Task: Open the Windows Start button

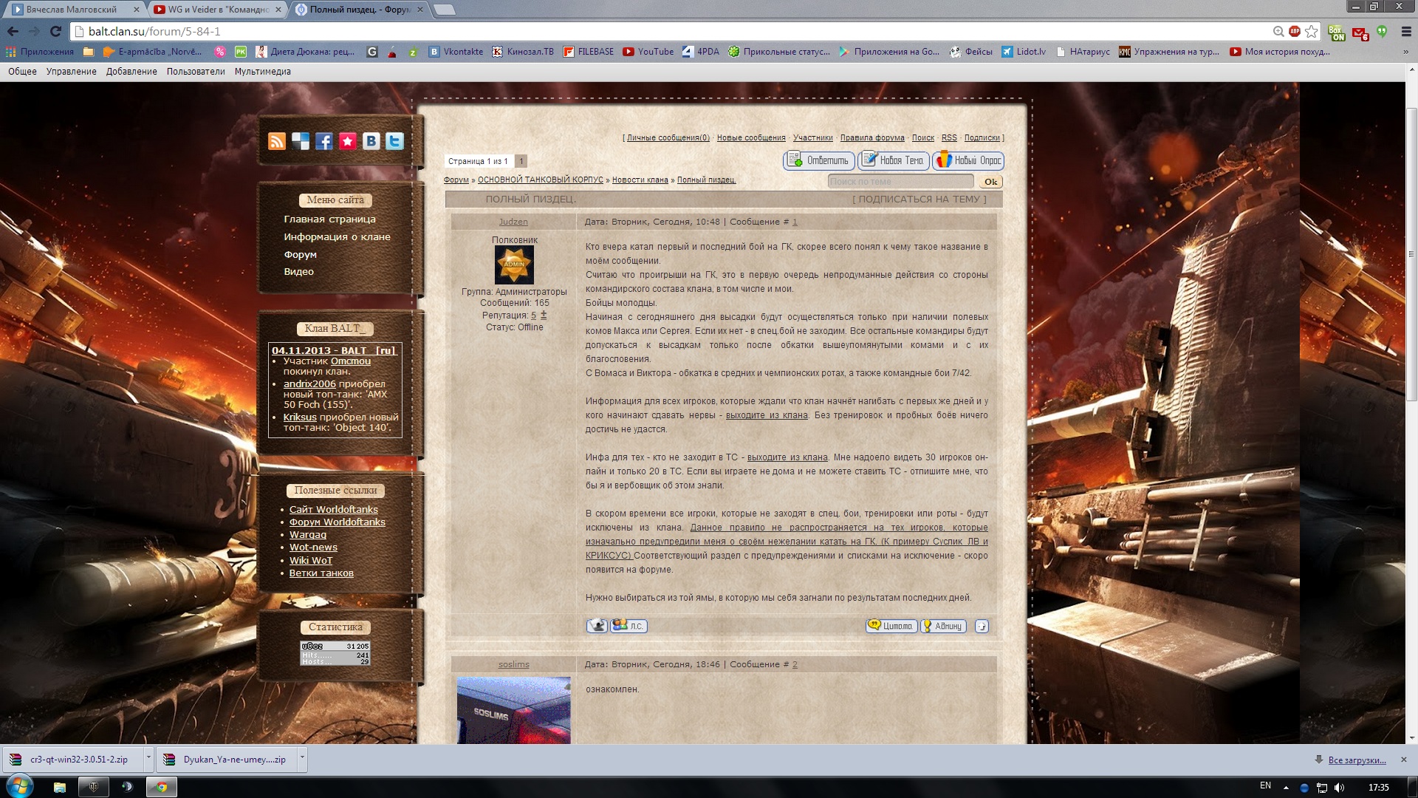Action: 20,786
